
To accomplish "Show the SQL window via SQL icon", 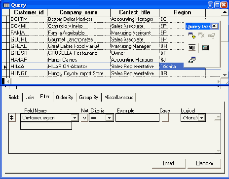I will click(192, 48).
